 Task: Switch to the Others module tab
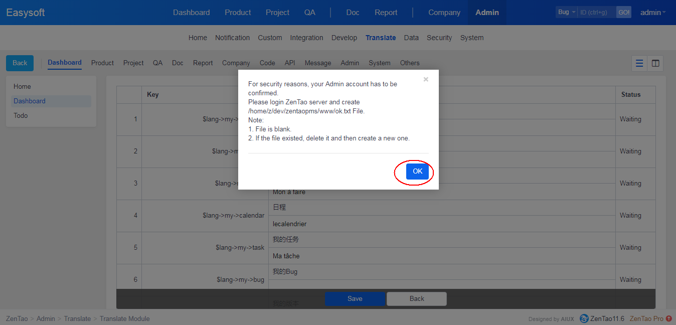(410, 63)
